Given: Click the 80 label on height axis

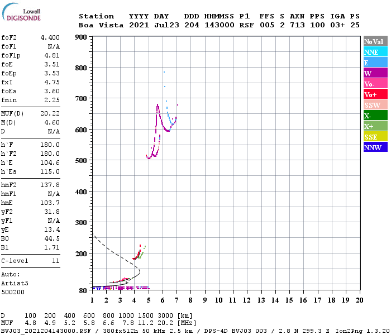Looking at the screenshot, I should pyautogui.click(x=83, y=290).
